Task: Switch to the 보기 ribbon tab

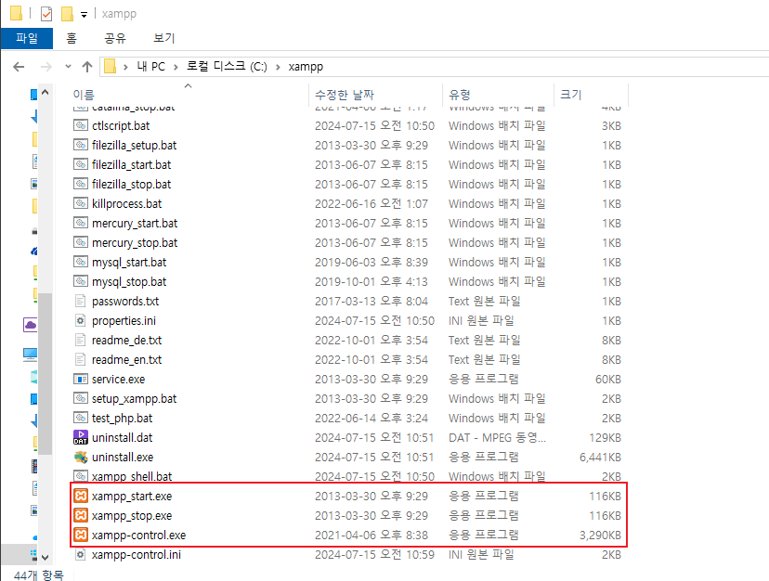Action: tap(163, 38)
